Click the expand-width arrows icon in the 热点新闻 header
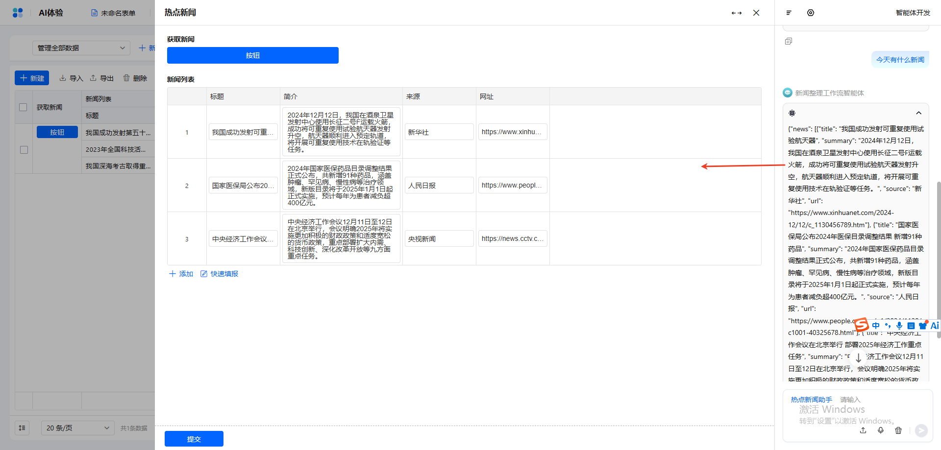Viewport: 941px width, 450px height. (736, 13)
